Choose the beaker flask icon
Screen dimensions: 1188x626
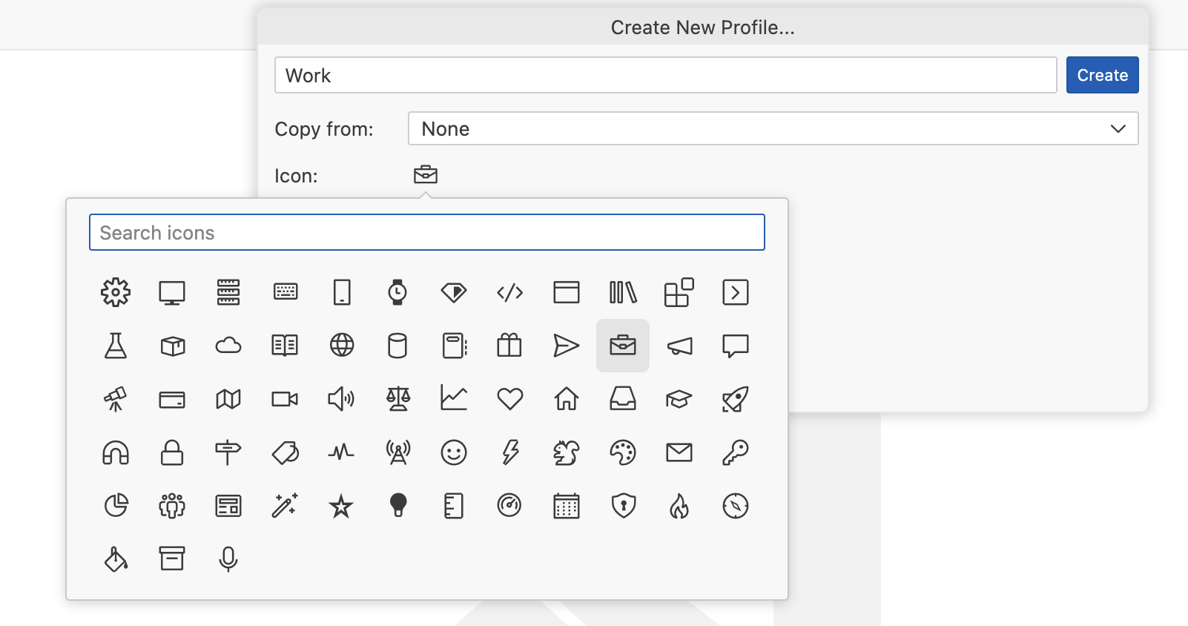pyautogui.click(x=116, y=346)
